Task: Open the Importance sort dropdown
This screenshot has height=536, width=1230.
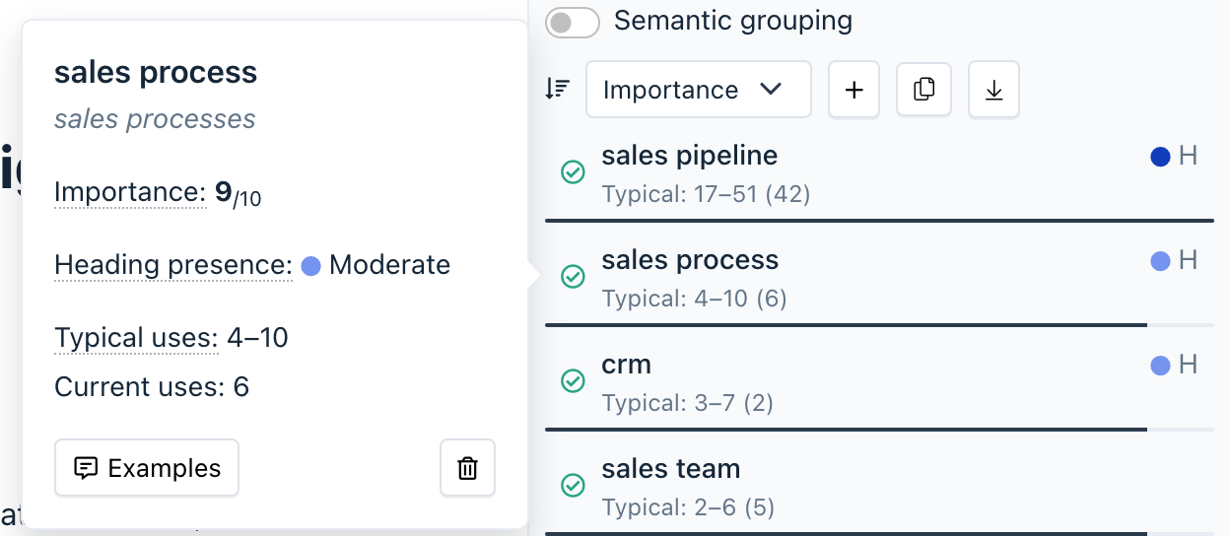Action: pos(698,90)
